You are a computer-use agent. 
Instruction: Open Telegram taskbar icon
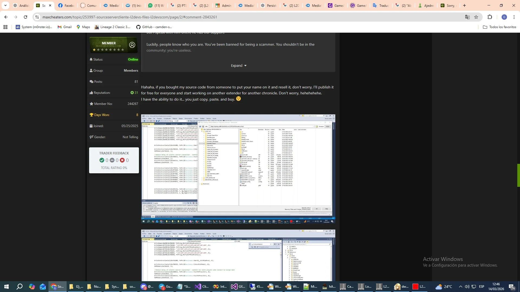(x=166, y=287)
